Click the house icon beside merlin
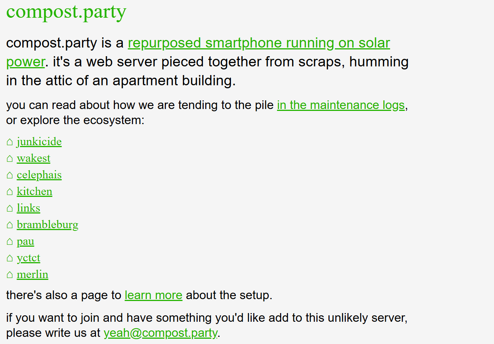 click(x=10, y=275)
